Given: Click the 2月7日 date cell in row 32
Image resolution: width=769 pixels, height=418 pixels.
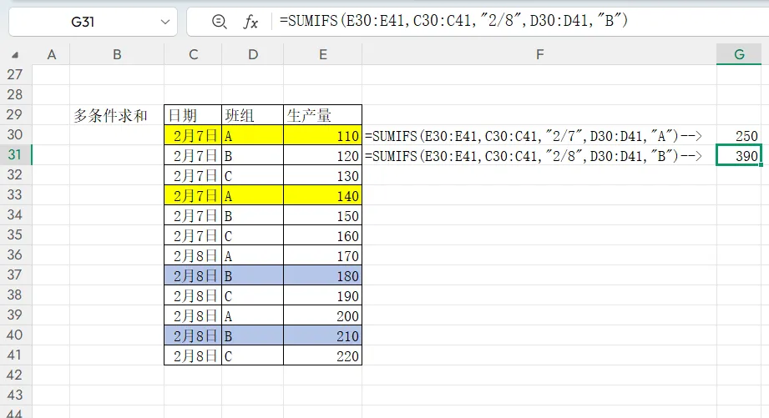Looking at the screenshot, I should click(193, 175).
